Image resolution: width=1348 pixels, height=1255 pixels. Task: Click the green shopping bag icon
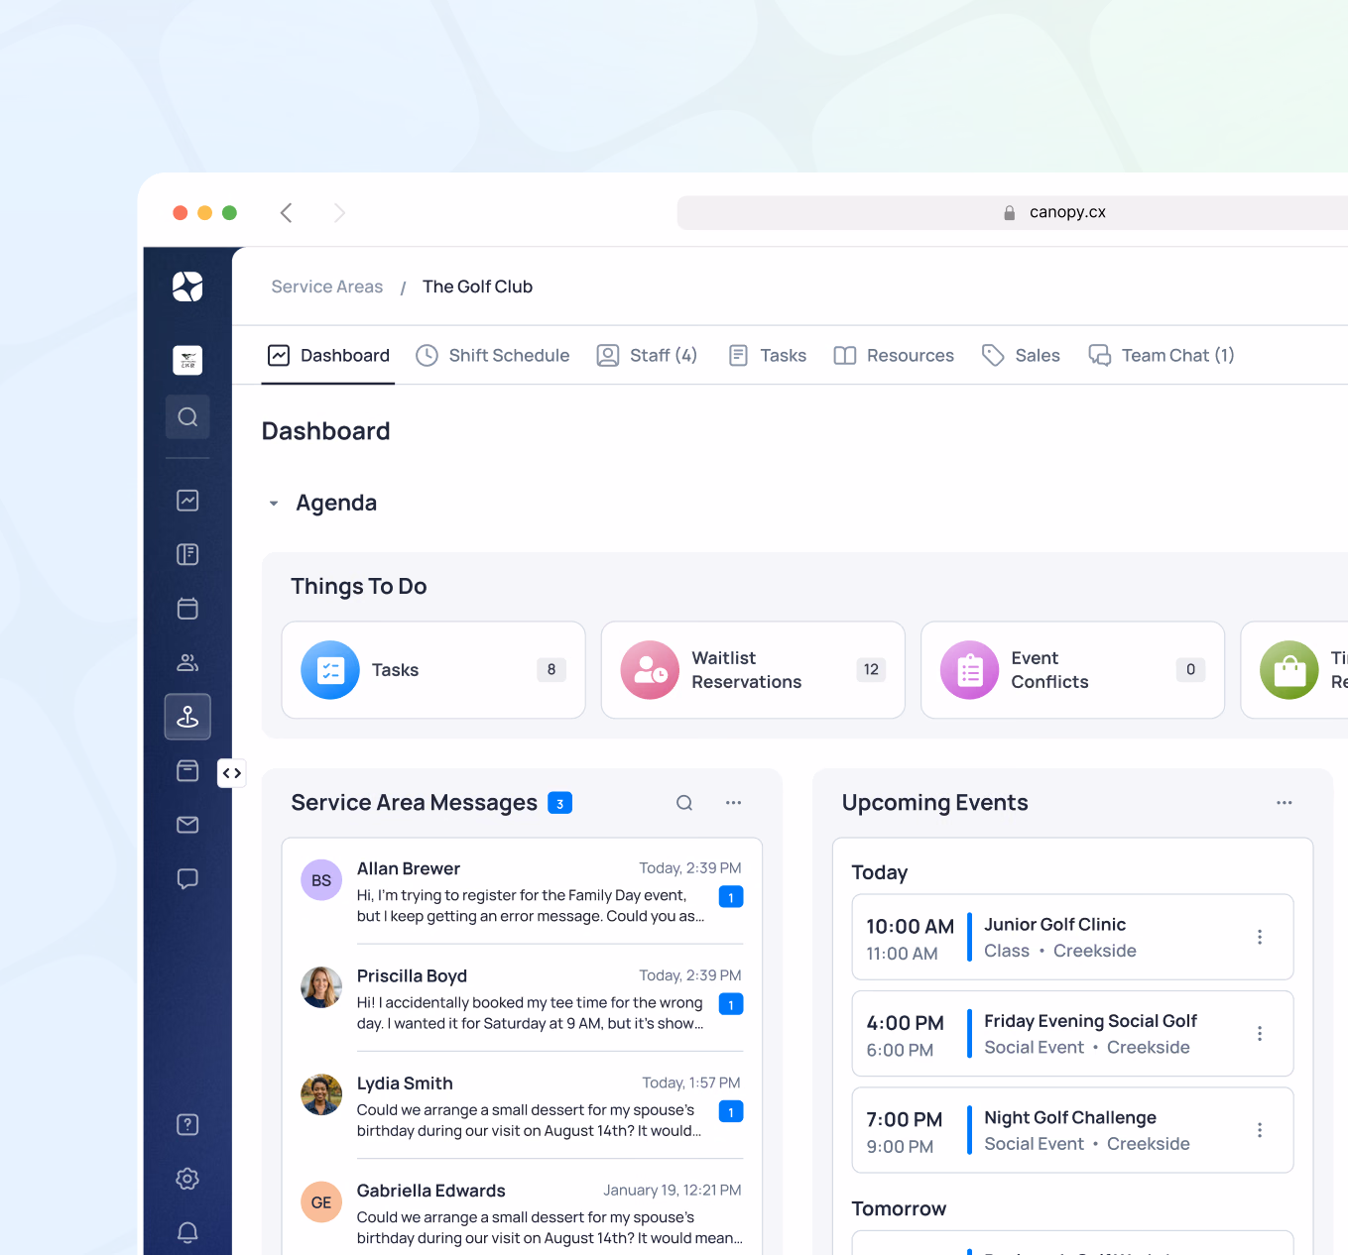pos(1288,670)
